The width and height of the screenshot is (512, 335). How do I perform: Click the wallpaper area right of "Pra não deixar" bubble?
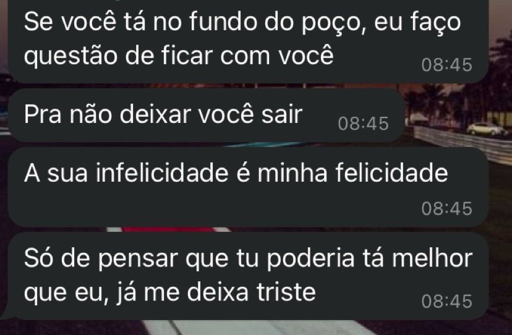point(457,114)
